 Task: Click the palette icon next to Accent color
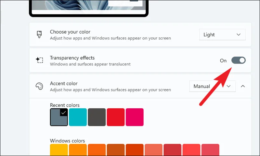(x=39, y=86)
